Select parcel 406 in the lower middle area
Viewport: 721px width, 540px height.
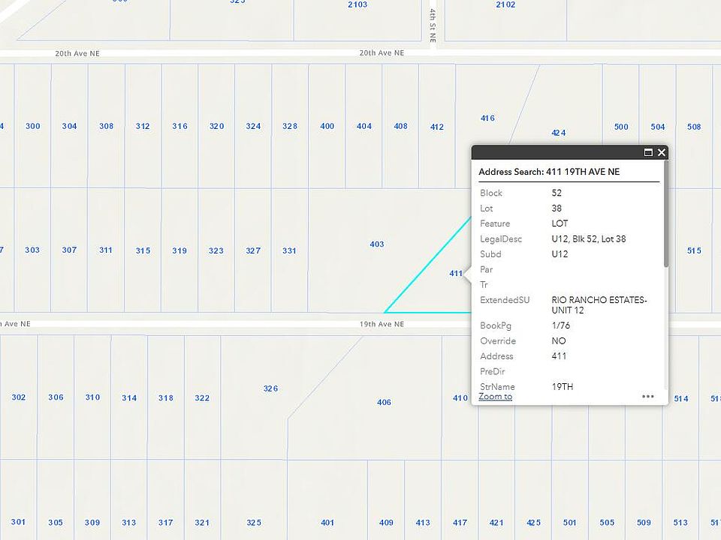click(x=384, y=402)
